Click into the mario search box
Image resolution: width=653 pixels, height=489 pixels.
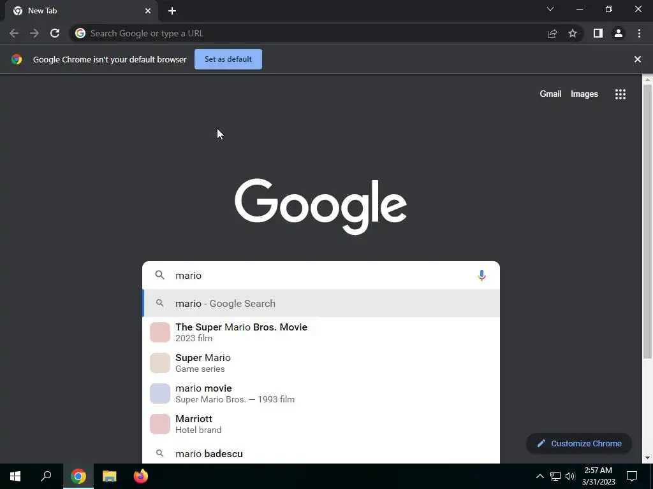click(321, 275)
